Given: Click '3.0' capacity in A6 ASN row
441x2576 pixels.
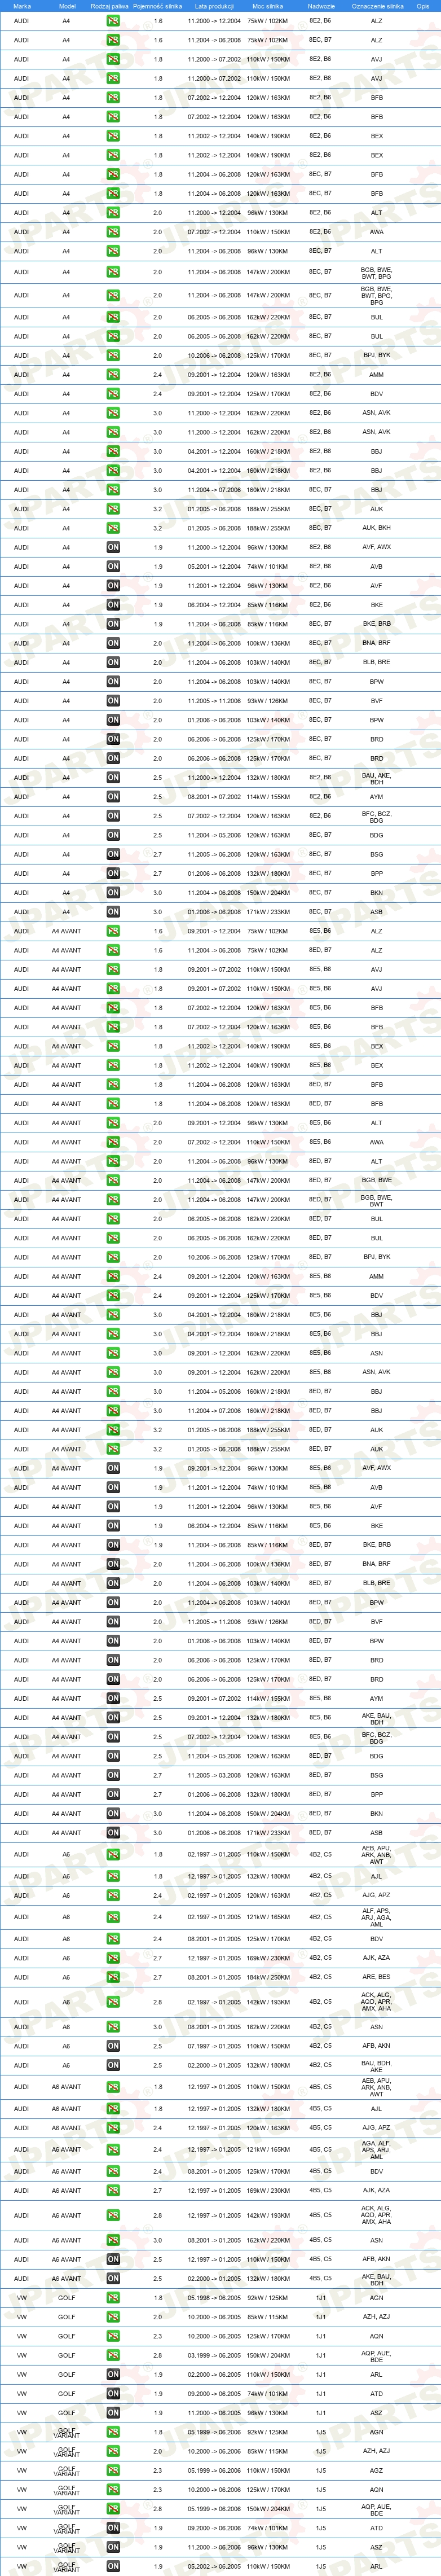Looking at the screenshot, I should 158,2027.
